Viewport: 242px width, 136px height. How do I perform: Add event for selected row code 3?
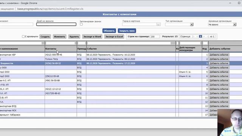(x=219, y=63)
